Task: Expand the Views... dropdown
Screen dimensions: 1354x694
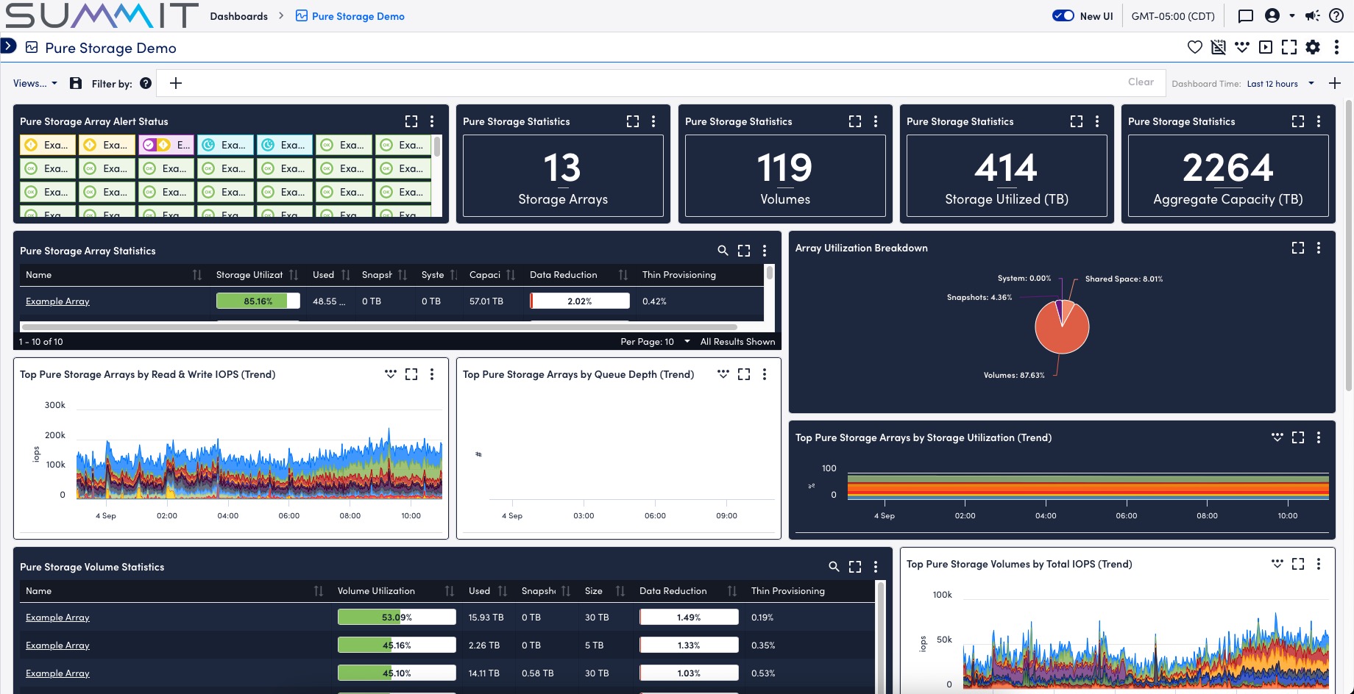Action: pos(35,83)
